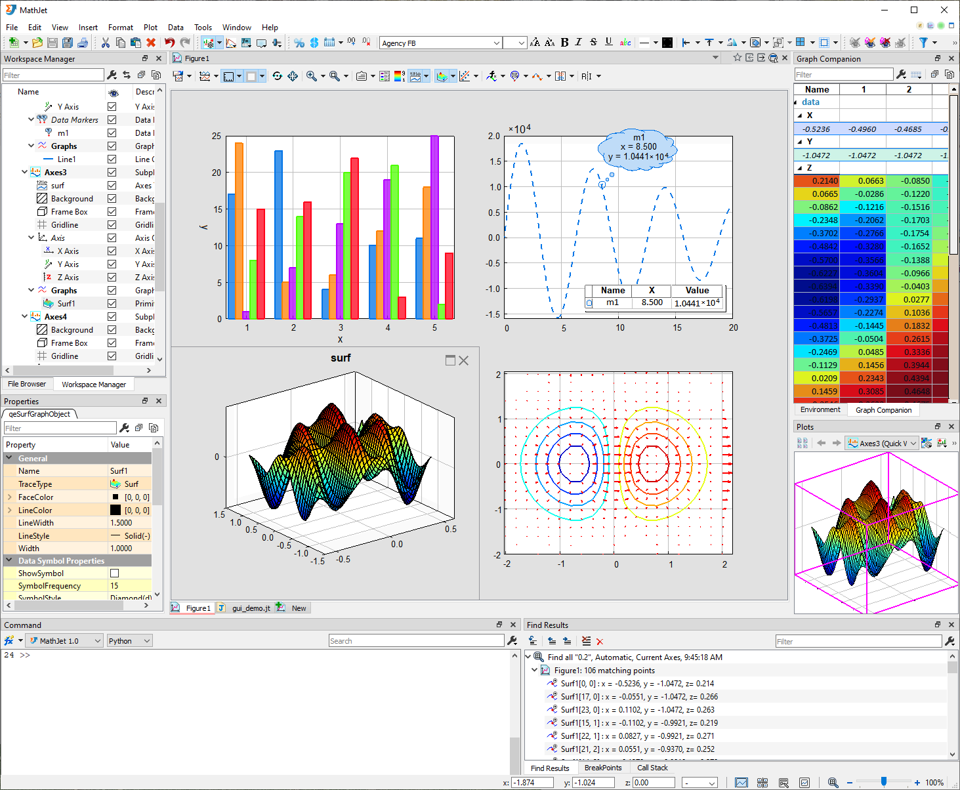960x790 pixels.
Task: Select the Pan tool in the figure toolbar
Action: coord(293,76)
